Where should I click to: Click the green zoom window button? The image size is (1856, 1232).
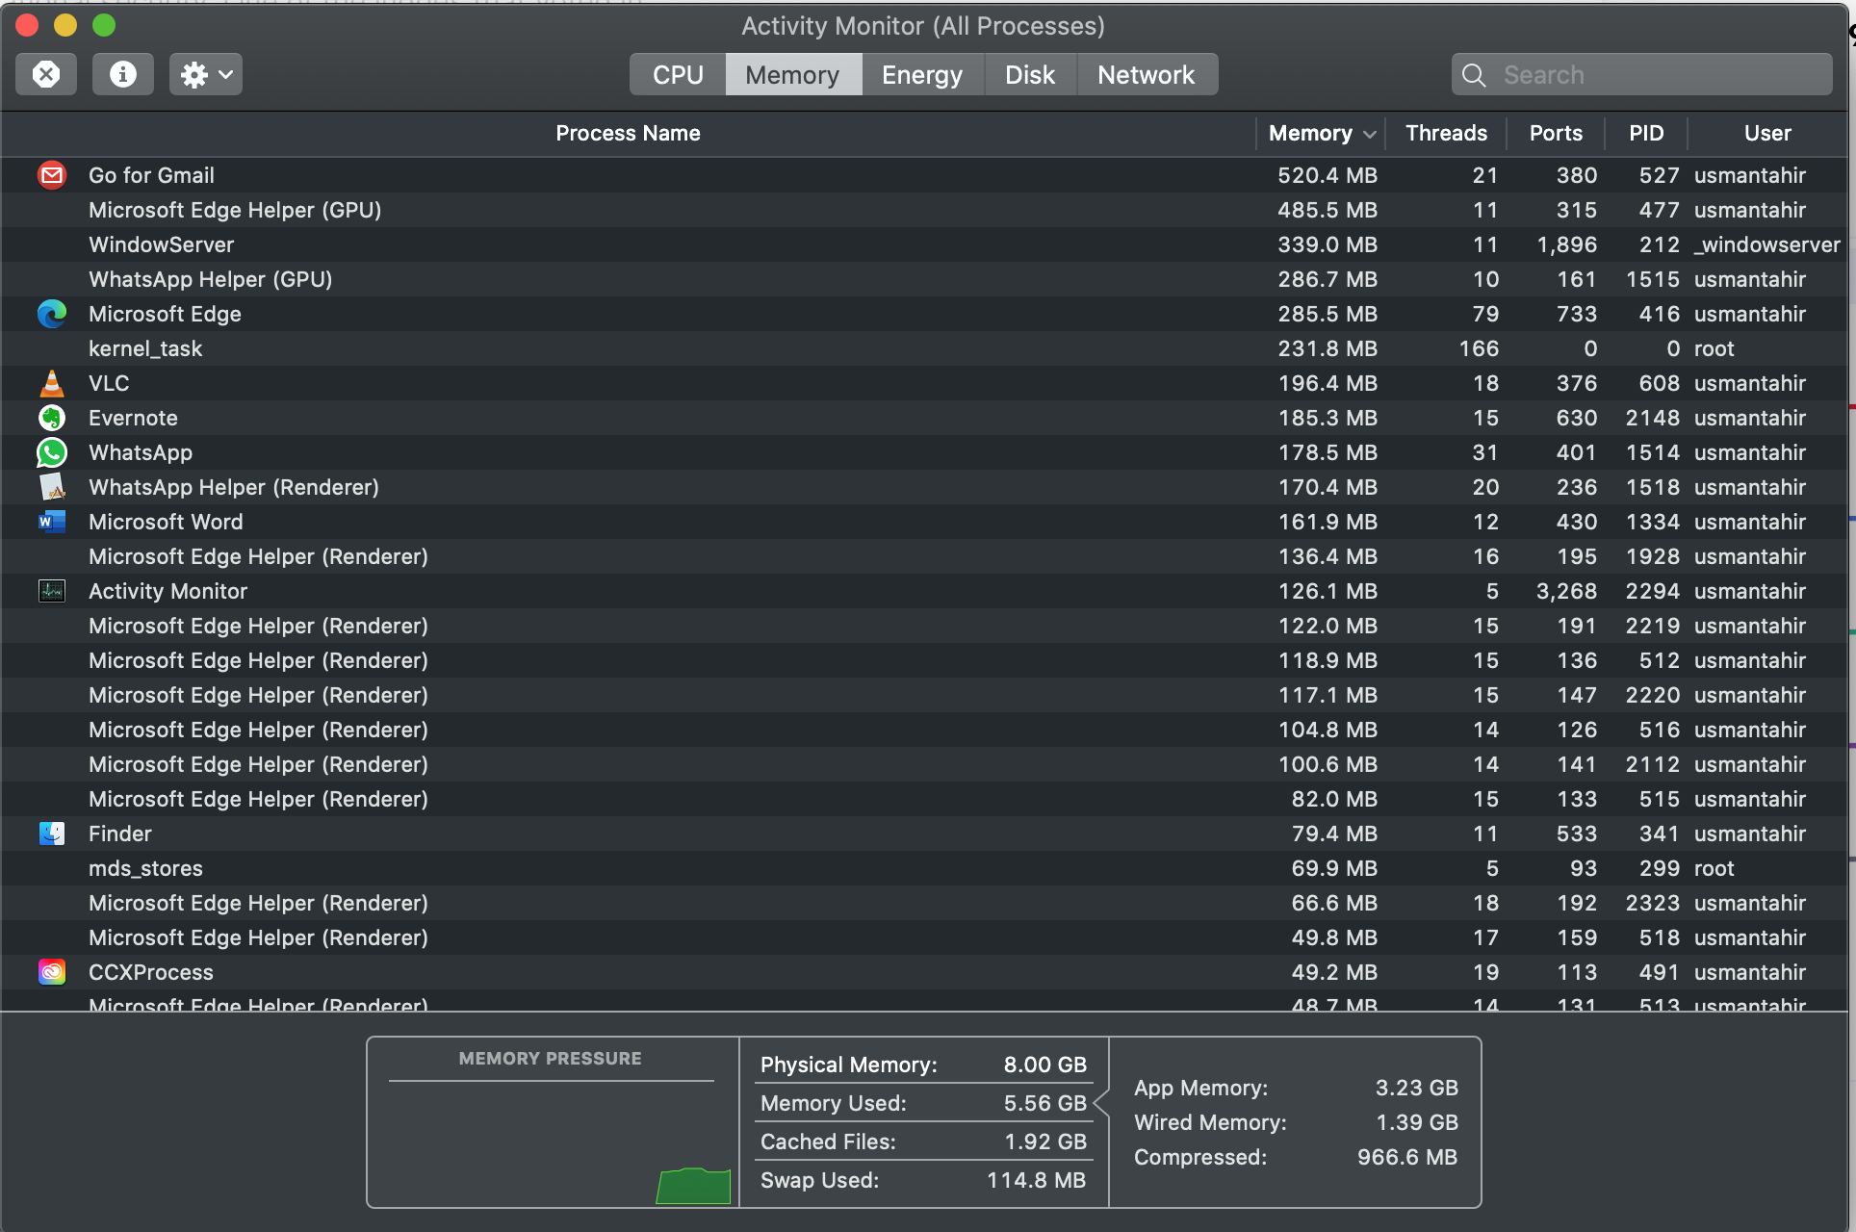click(104, 25)
